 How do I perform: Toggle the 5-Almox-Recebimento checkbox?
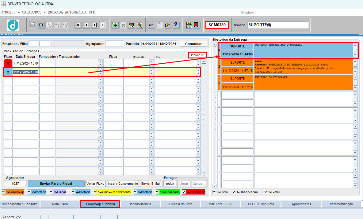pos(96,192)
